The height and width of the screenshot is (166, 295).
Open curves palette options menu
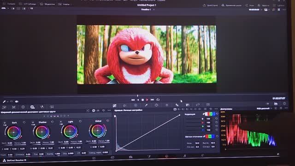click(x=216, y=109)
